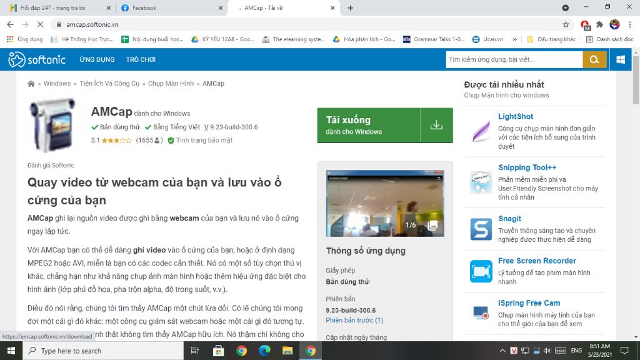Follow the Chụp Màn Hình breadcrumb link
640x360 pixels.
[171, 83]
